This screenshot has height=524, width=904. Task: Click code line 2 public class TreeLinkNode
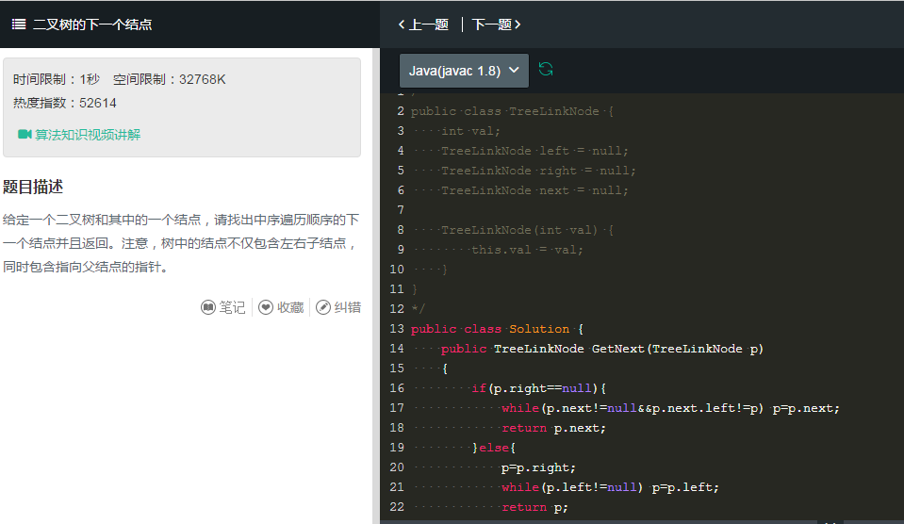(x=512, y=111)
